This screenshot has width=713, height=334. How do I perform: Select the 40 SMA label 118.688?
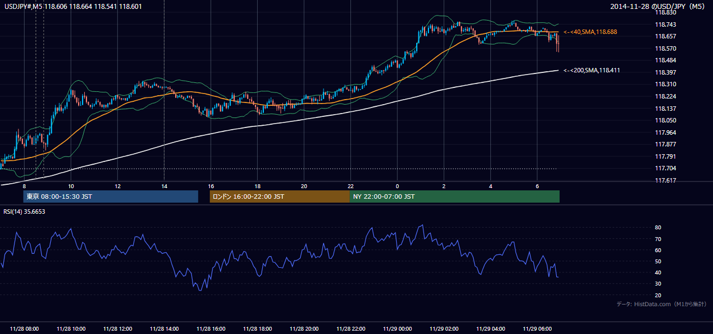[x=590, y=32]
